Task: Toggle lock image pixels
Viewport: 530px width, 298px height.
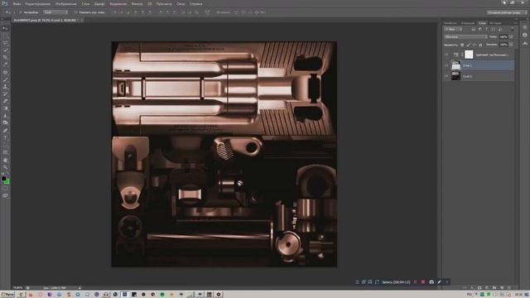Action: click(x=468, y=45)
